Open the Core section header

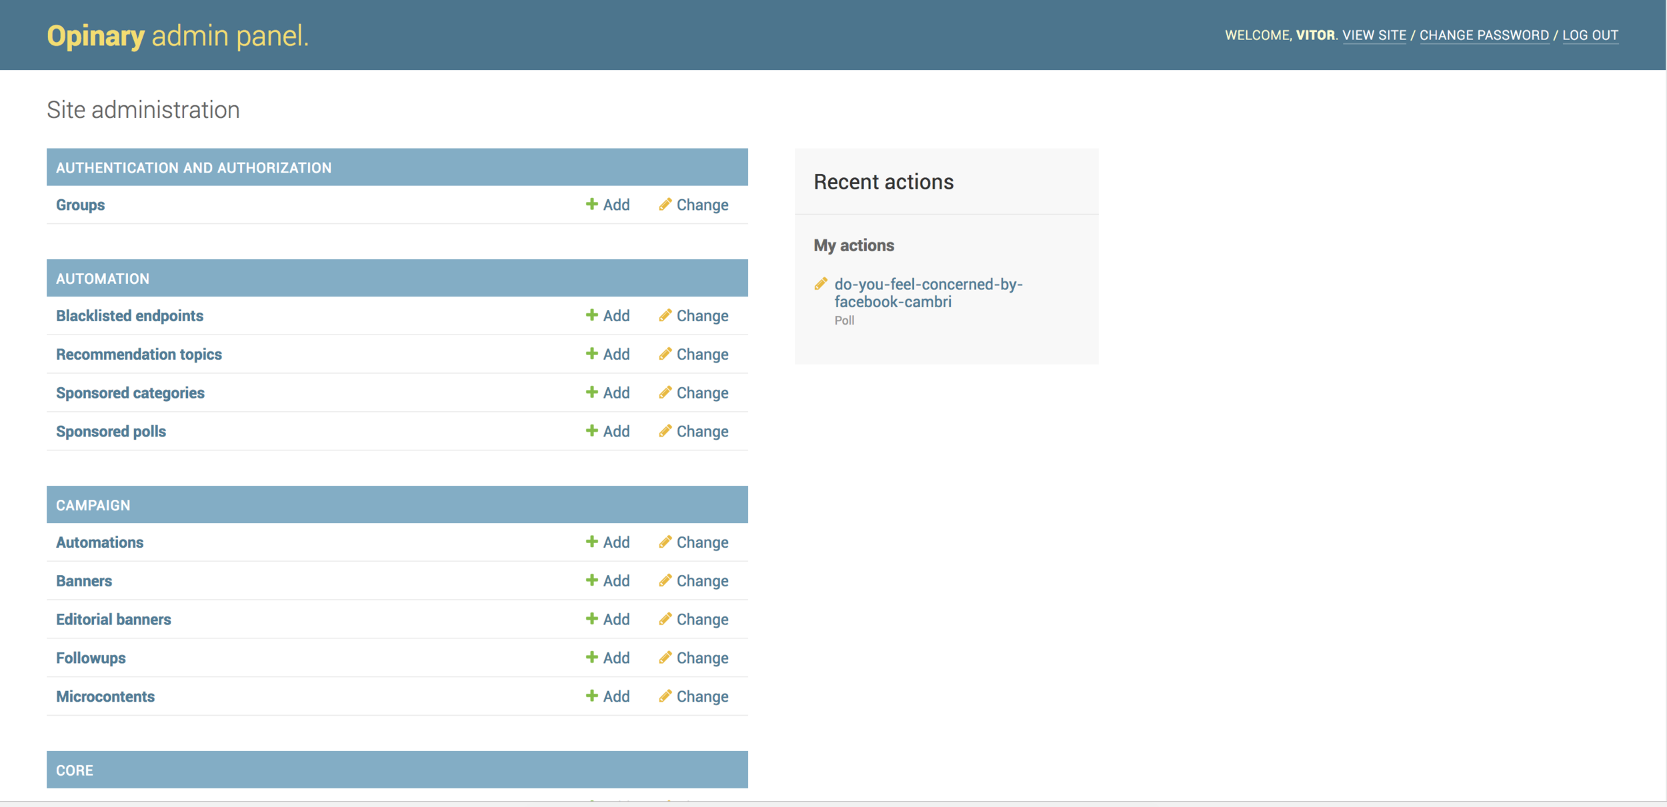75,770
